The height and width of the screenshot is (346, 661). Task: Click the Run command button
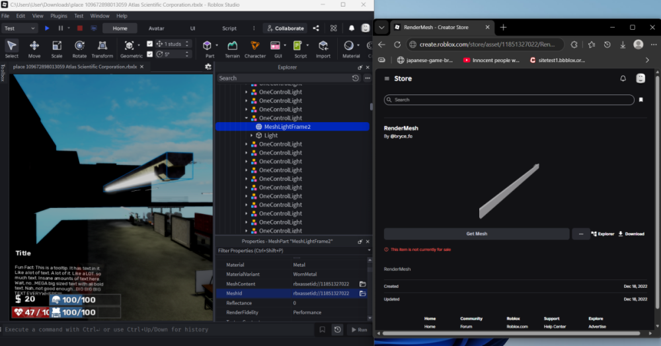point(359,329)
